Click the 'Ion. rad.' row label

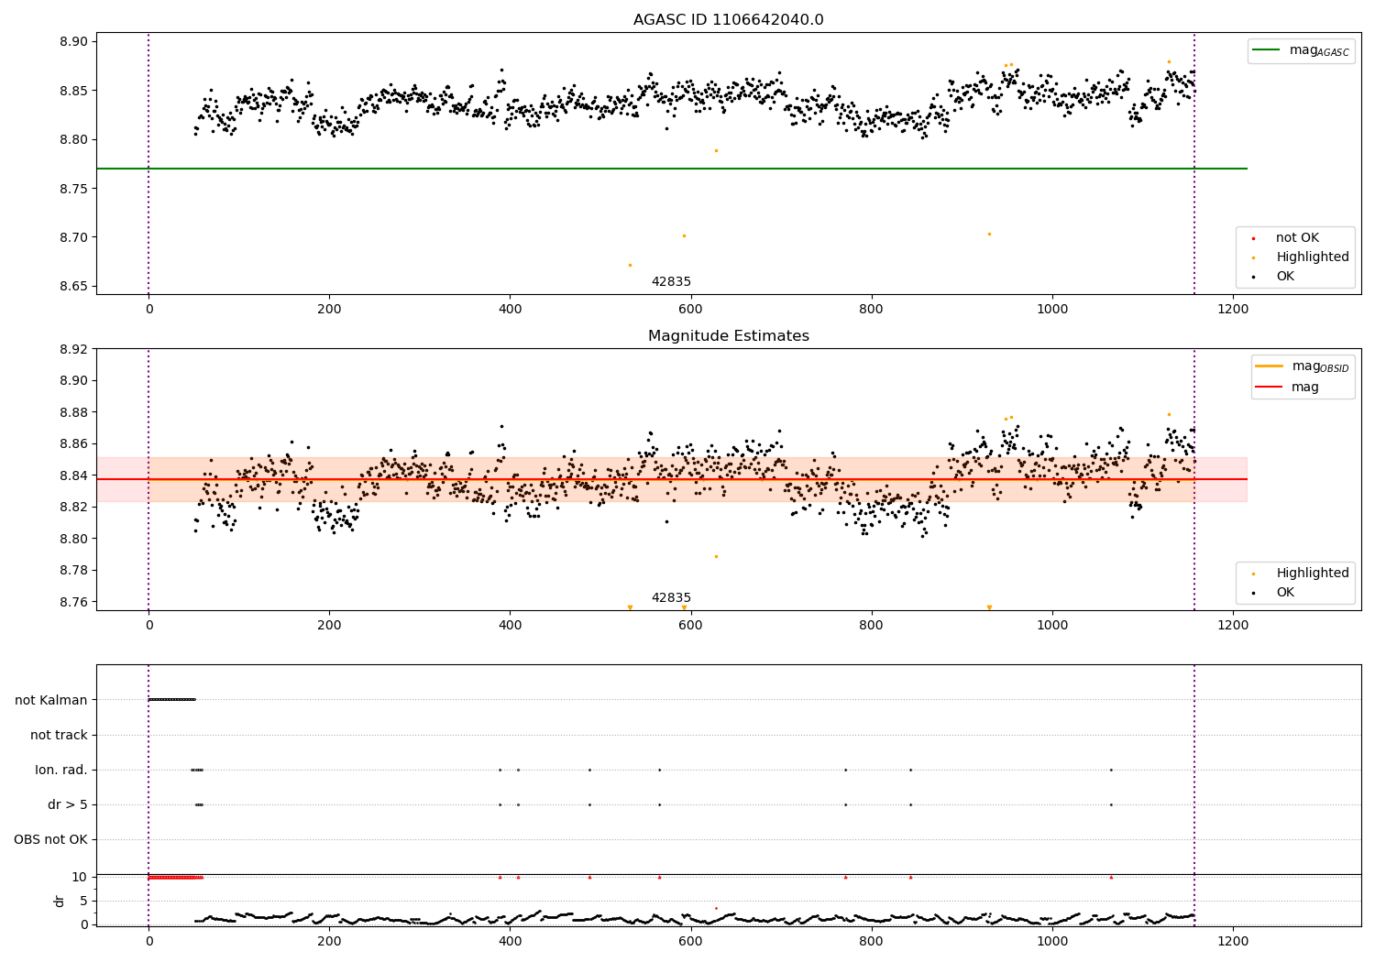pos(61,770)
